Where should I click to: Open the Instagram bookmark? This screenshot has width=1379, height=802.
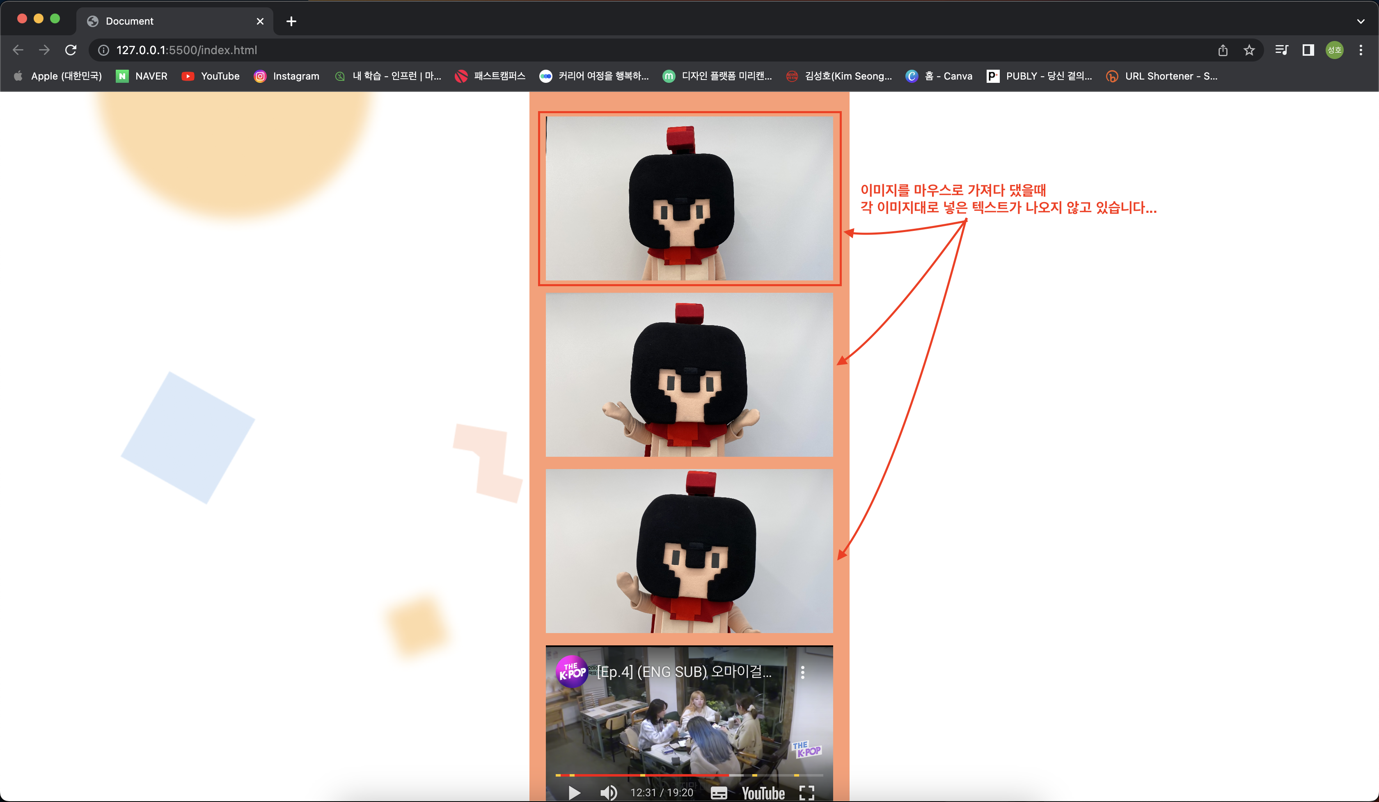point(286,76)
